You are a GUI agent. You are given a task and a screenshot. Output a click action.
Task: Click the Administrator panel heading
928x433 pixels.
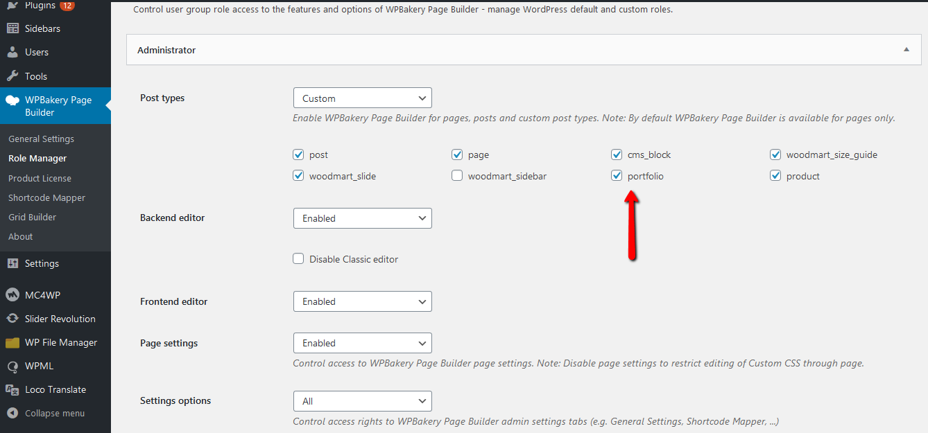(166, 50)
